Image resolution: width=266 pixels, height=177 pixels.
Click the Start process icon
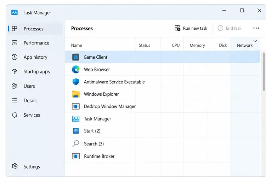point(76,131)
